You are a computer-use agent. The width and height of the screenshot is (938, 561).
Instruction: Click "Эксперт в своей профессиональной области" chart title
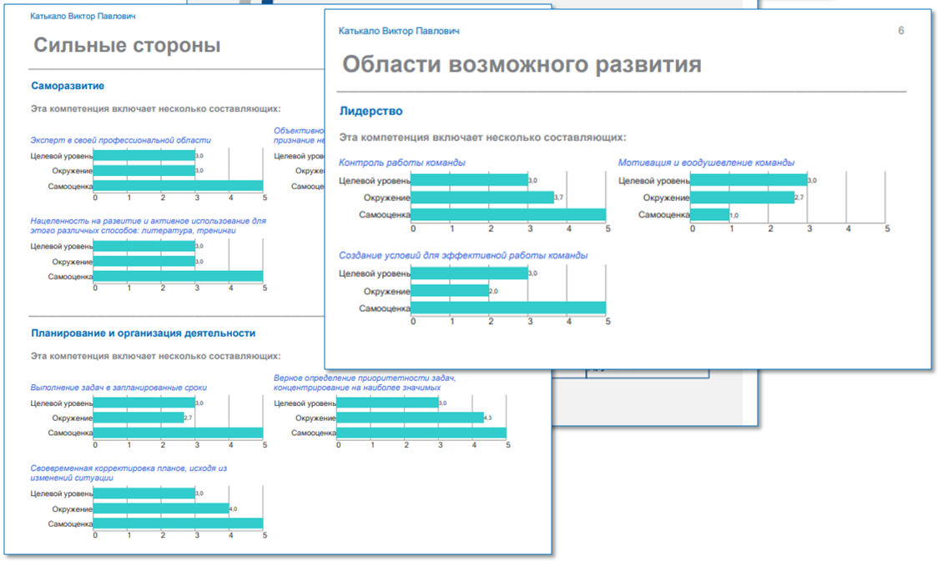(x=121, y=140)
